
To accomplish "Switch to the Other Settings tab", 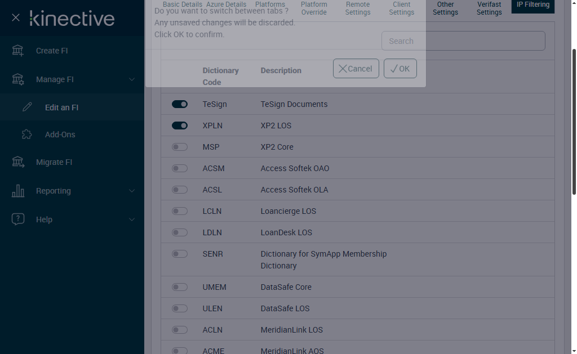I will (x=445, y=7).
